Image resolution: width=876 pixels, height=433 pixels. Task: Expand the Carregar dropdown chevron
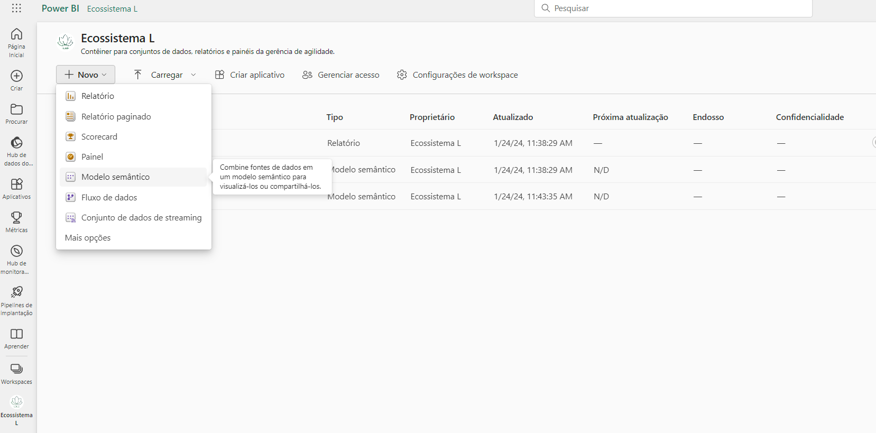(x=193, y=75)
